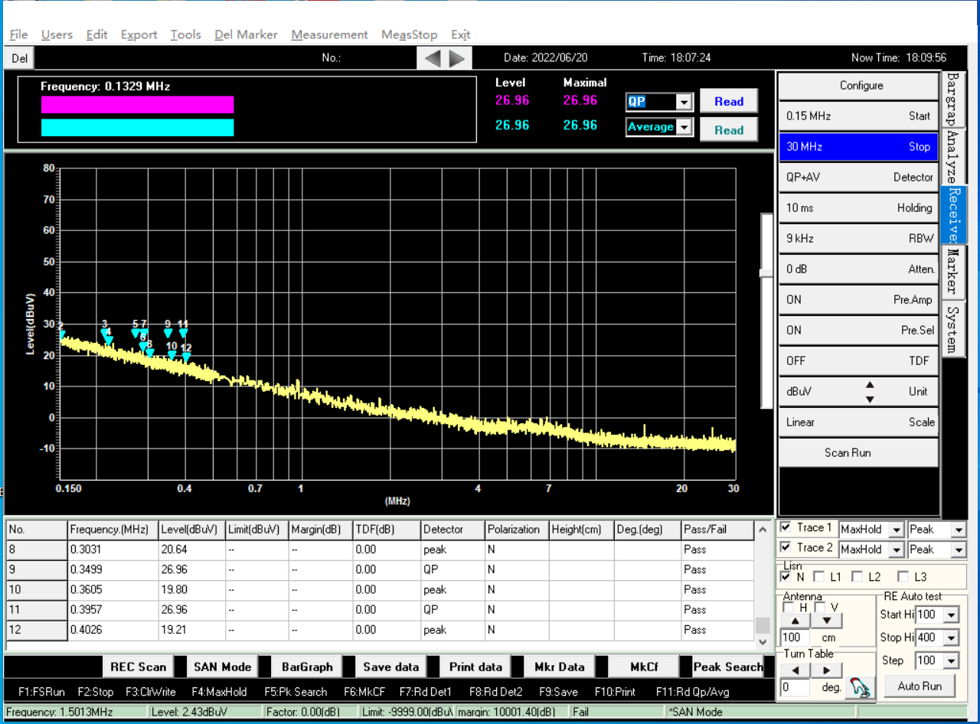The image size is (980, 724).
Task: Click the unit up/down arrows in dBuV row
Action: (x=870, y=392)
